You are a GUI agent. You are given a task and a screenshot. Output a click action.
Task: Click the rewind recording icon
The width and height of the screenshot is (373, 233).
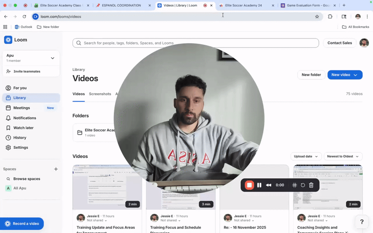pos(268,185)
